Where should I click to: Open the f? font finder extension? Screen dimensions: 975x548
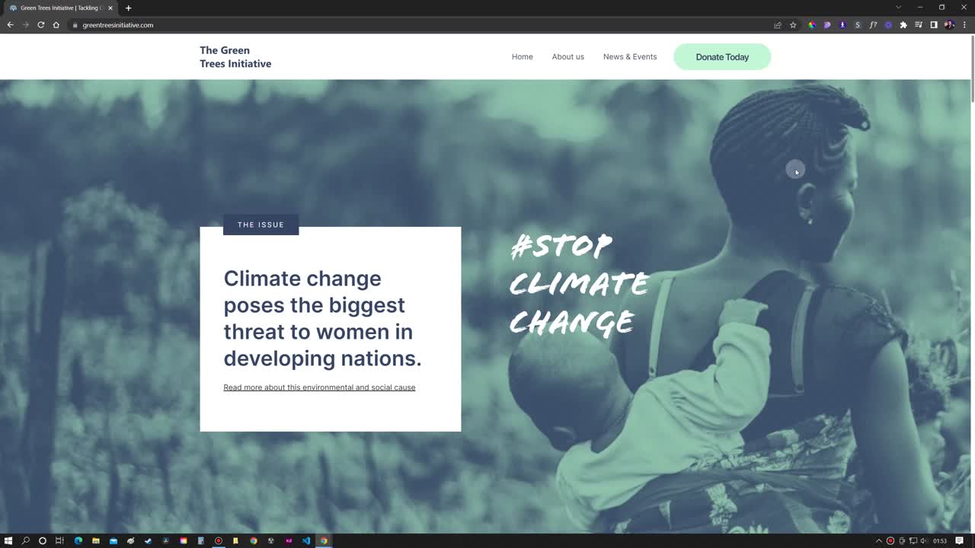(873, 25)
